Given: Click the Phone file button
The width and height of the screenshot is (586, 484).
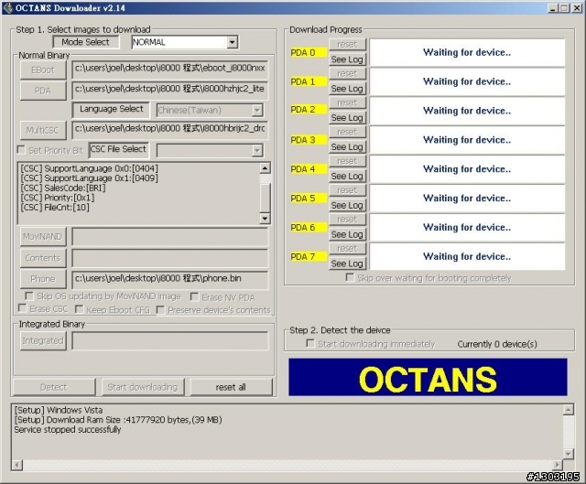Looking at the screenshot, I should pyautogui.click(x=43, y=279).
